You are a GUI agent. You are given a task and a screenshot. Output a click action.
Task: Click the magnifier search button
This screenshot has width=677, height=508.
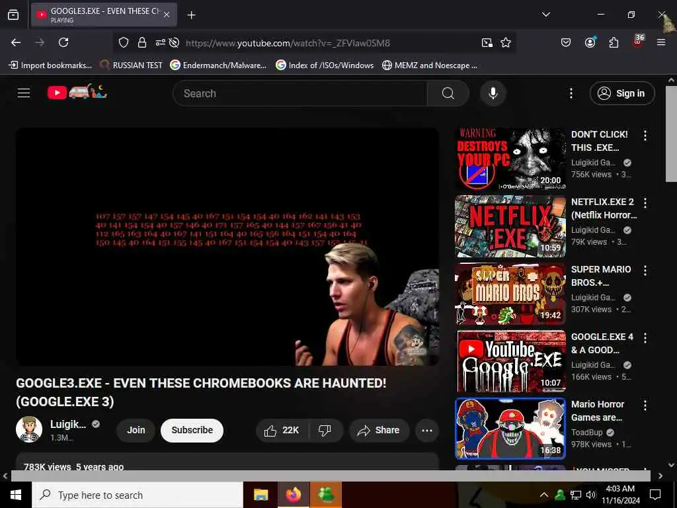click(x=448, y=93)
